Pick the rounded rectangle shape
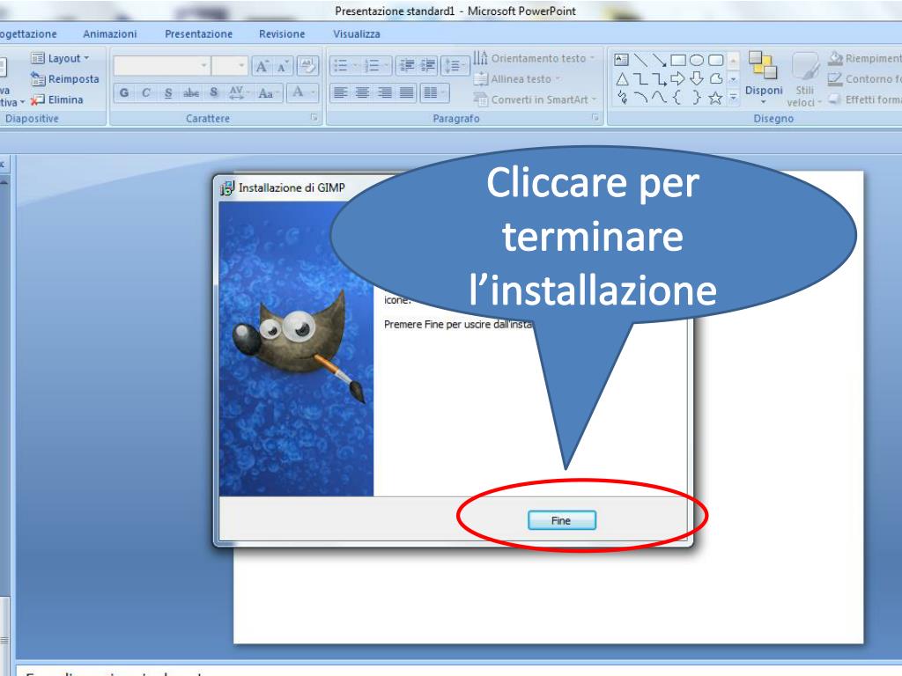 click(x=715, y=59)
